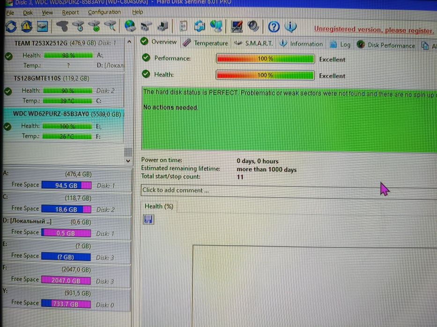
Task: Click the warning-triangle alert icon in toolbar
Action: click(27, 27)
